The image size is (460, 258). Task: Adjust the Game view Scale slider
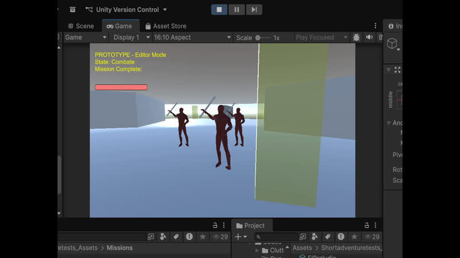pyautogui.click(x=259, y=37)
